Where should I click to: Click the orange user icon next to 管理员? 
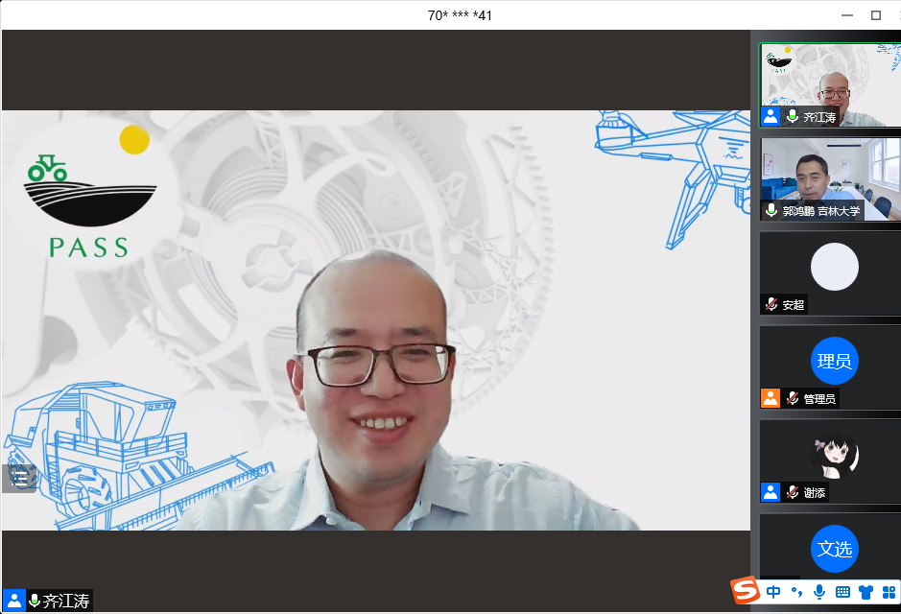click(x=771, y=398)
